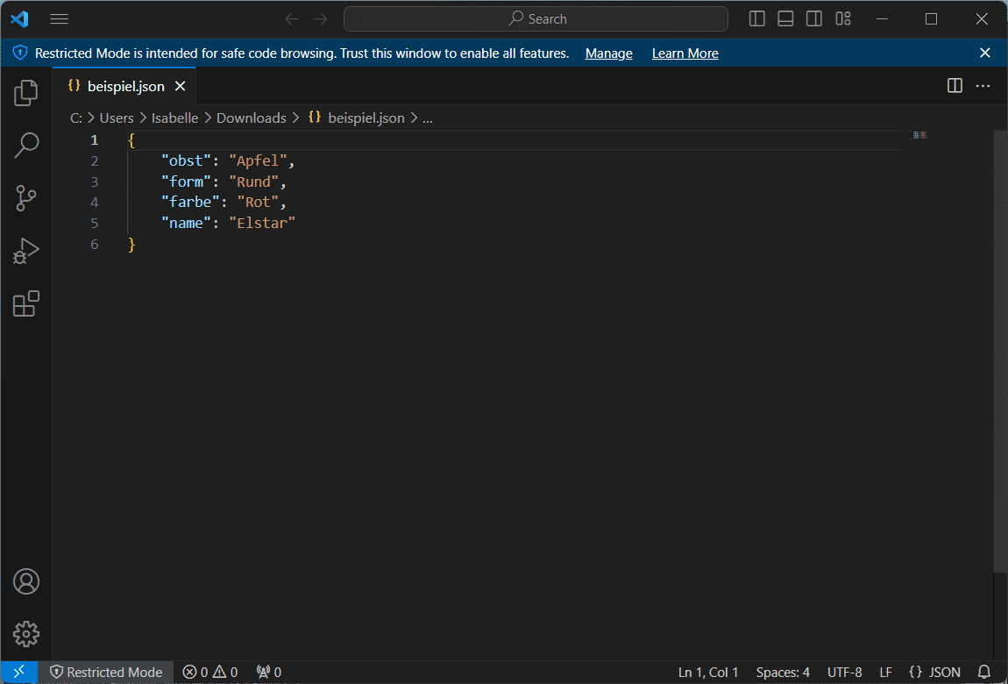Screen dimensions: 1008x684
Task: Toggle the bottom panel layout button
Action: 785,18
